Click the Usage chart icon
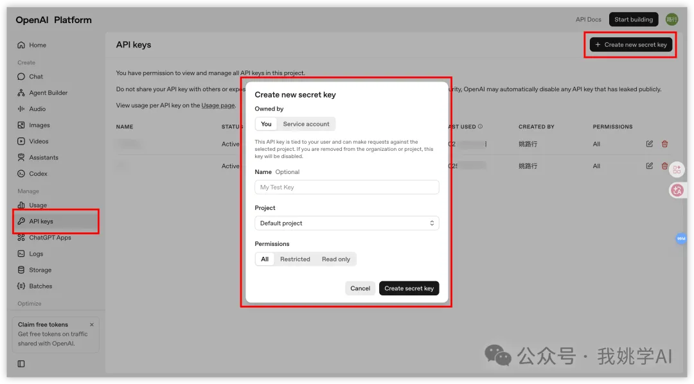694x384 pixels. 21,205
